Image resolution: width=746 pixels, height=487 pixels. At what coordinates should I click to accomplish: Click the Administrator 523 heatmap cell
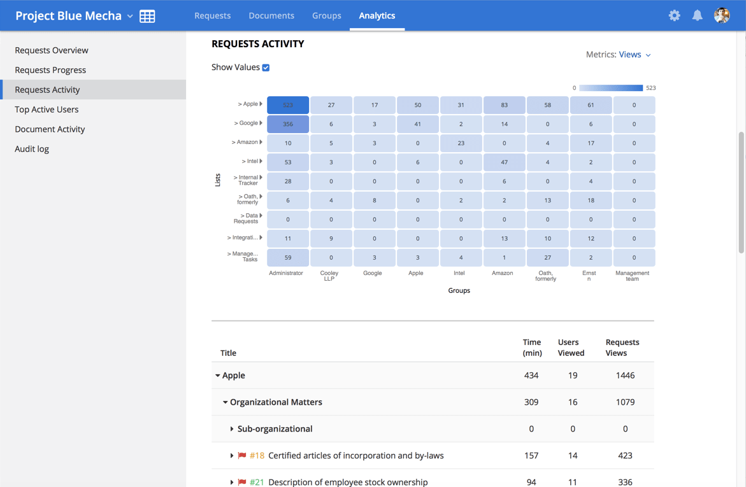(x=287, y=104)
